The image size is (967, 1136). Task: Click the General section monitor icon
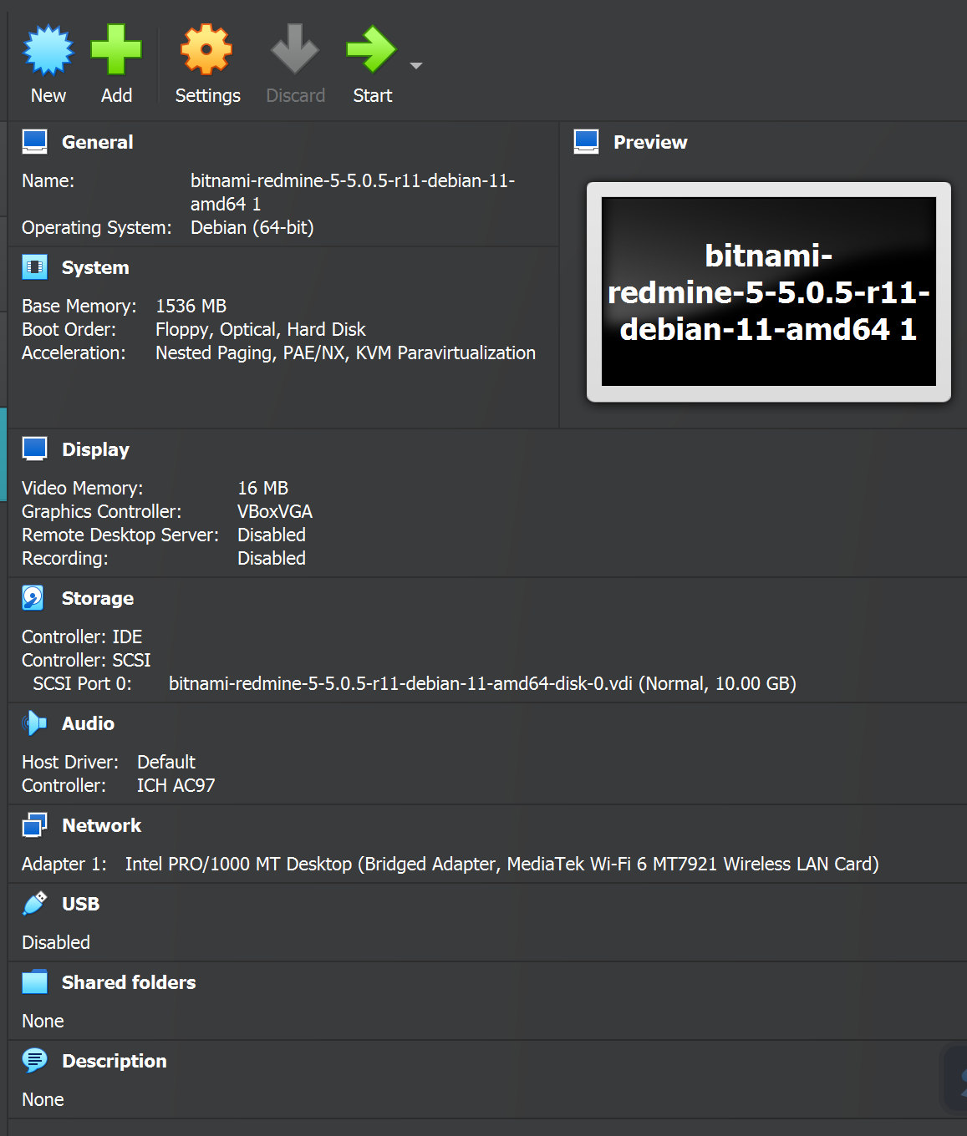point(34,140)
